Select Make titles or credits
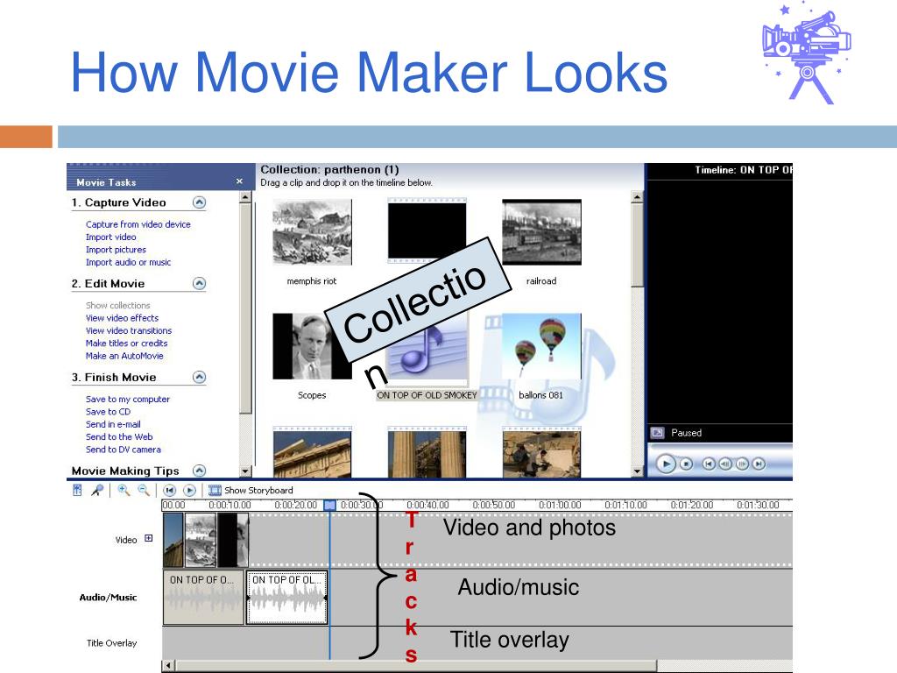Viewport: 897px width, 673px height. coord(126,344)
